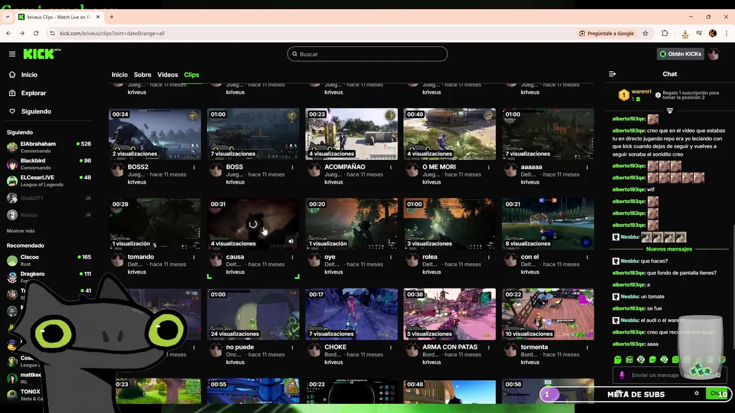Click the magnifier icon in Buscar field
This screenshot has width=735, height=413.
coord(295,54)
